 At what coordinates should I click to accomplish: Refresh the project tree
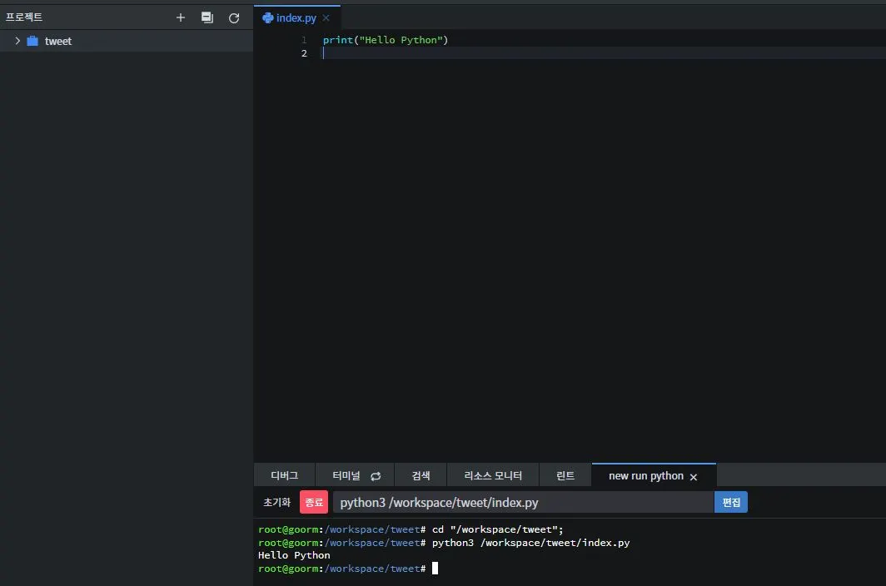pyautogui.click(x=234, y=18)
